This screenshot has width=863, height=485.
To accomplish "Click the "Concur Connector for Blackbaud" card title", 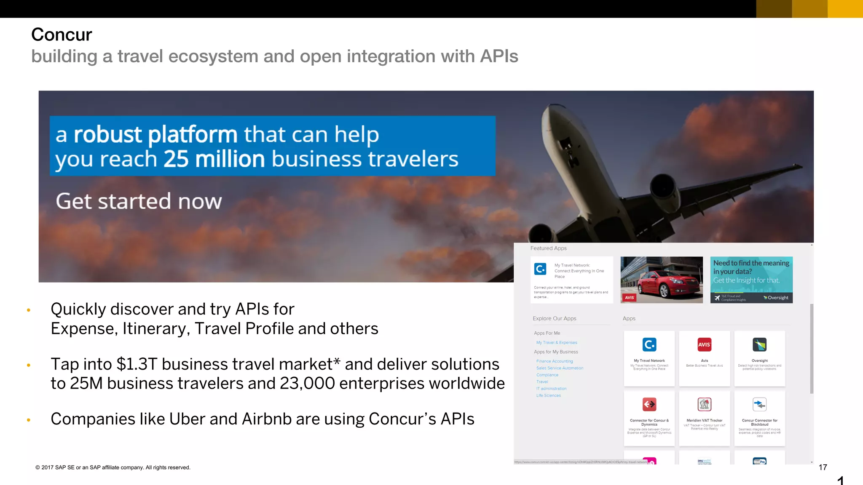I will [760, 422].
